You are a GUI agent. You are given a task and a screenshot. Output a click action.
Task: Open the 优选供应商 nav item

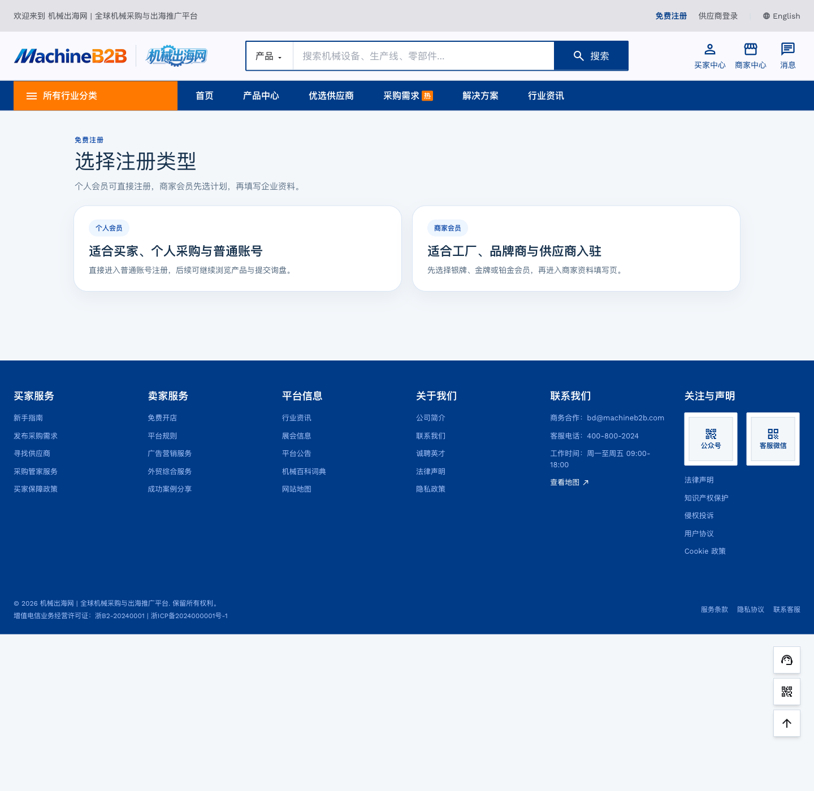(331, 96)
